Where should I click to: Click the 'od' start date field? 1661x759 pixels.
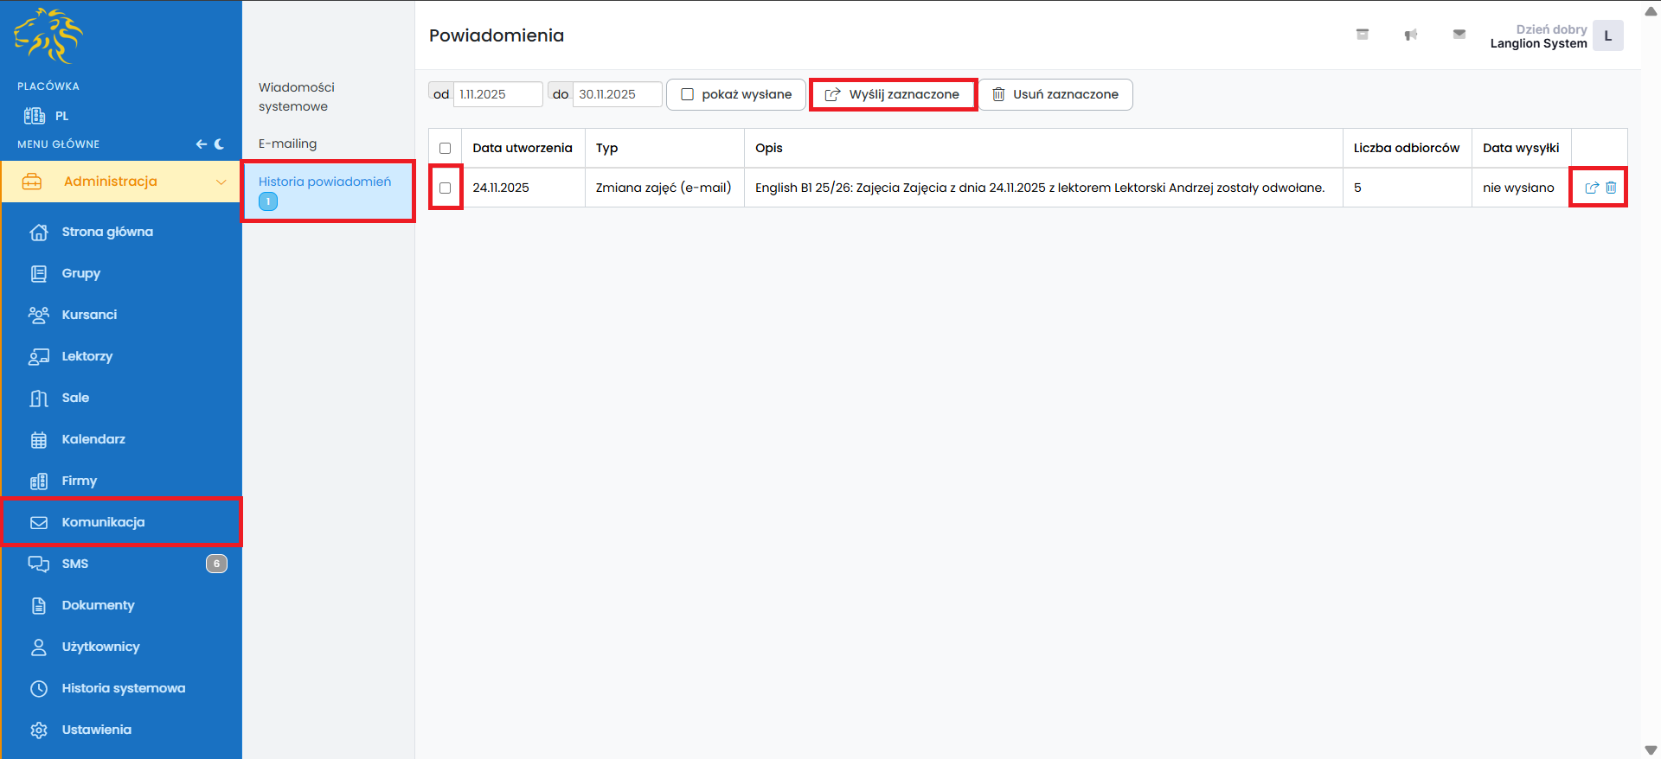pos(497,94)
